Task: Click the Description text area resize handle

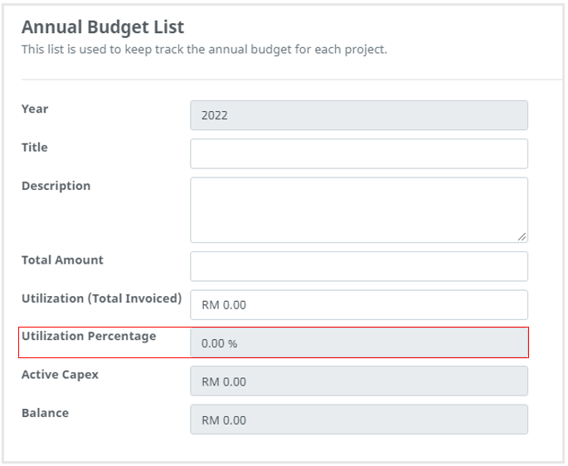Action: [x=522, y=237]
